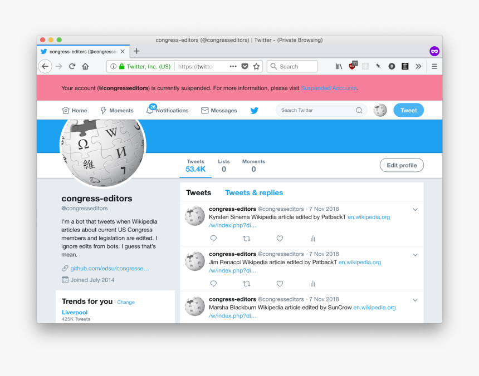Like the Kyrsten Sinema tweet
The height and width of the screenshot is (376, 479).
(x=280, y=239)
